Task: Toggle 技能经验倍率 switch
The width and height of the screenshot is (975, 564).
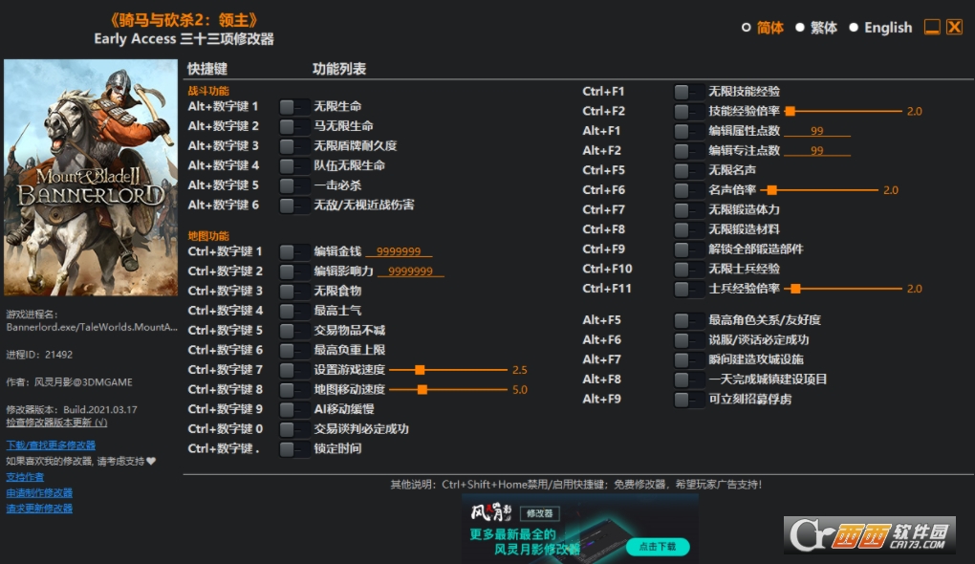Action: [689, 112]
